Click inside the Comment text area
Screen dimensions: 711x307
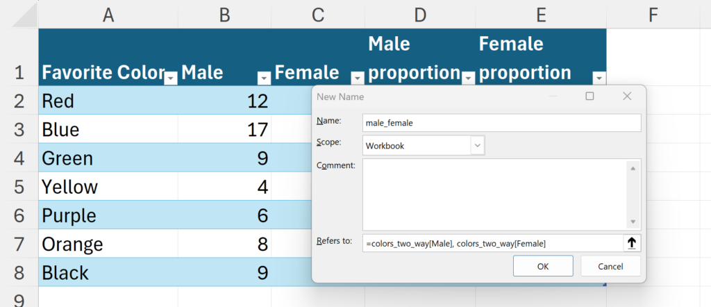click(x=493, y=192)
